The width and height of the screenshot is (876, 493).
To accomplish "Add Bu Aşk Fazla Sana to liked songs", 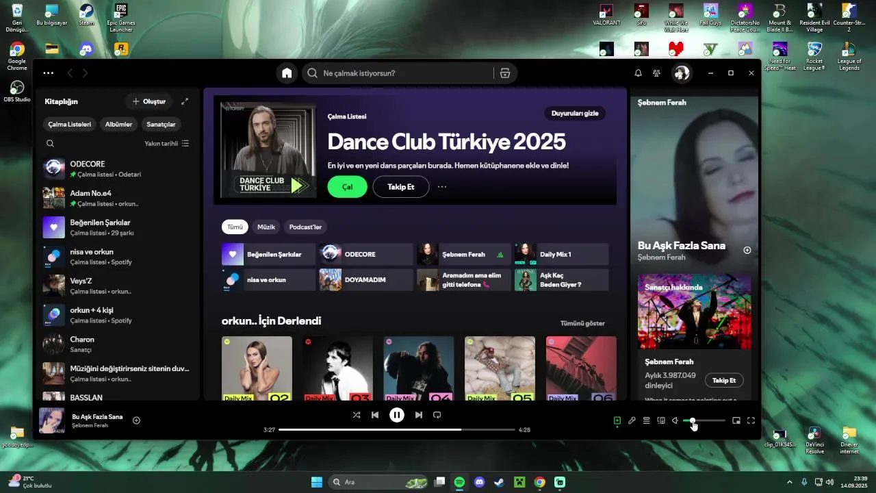I will pos(136,420).
